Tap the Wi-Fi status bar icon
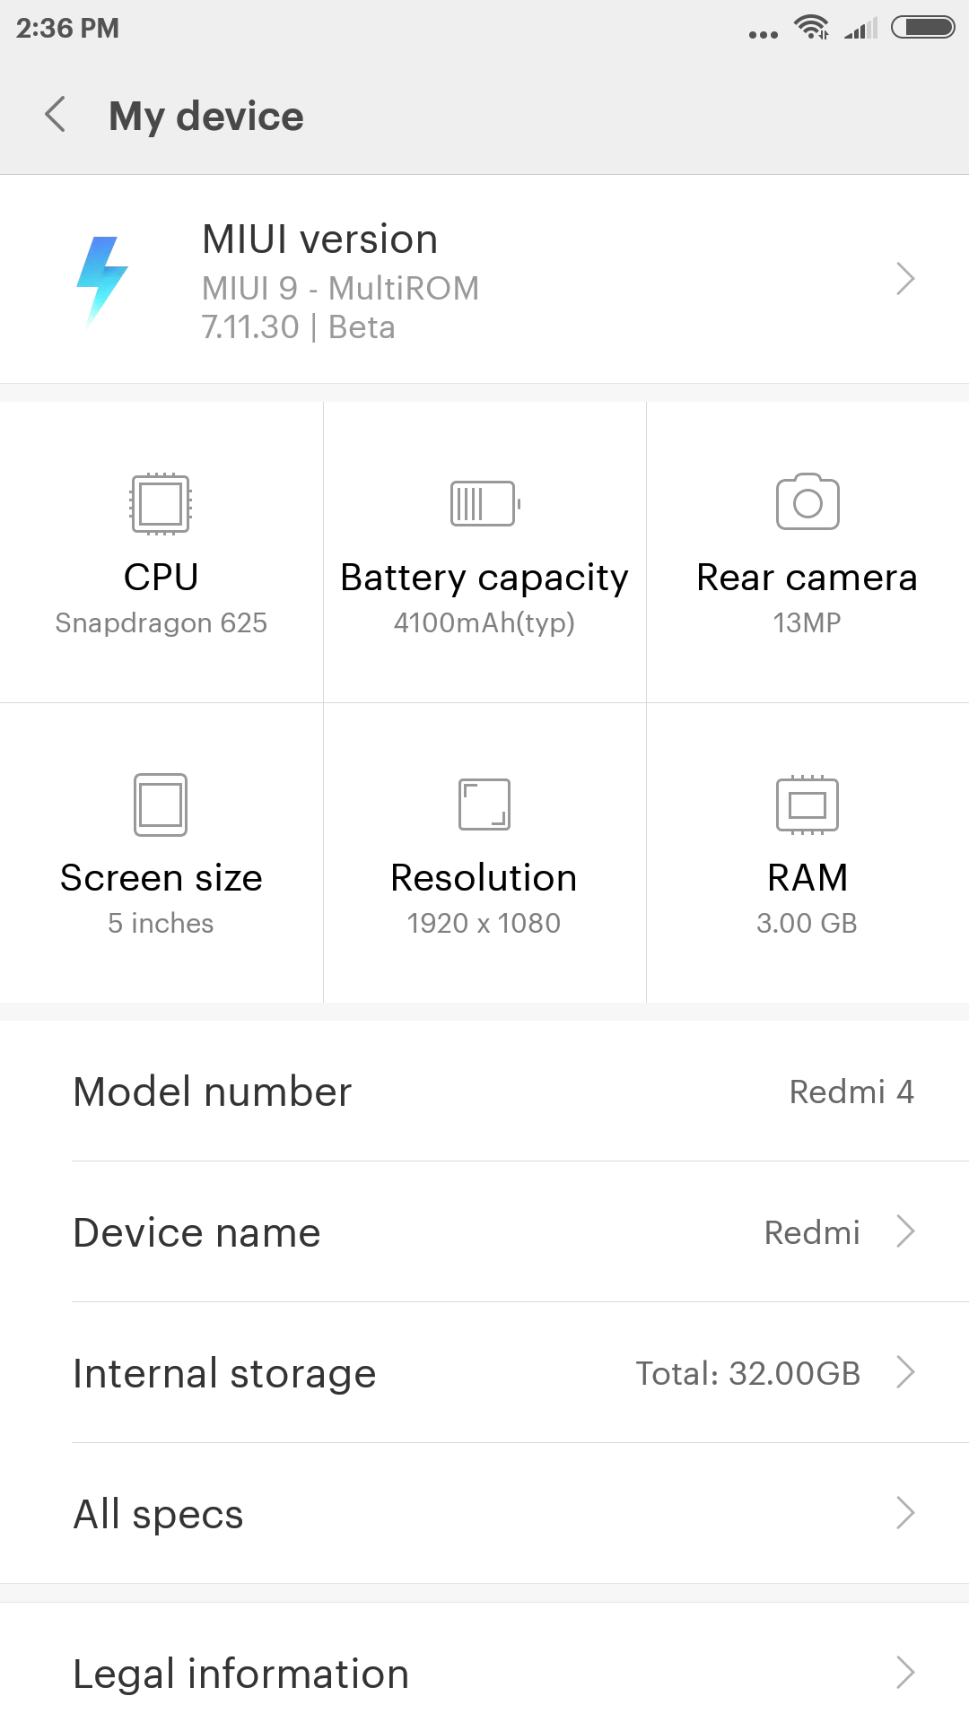The height and width of the screenshot is (1722, 969). pos(811,28)
